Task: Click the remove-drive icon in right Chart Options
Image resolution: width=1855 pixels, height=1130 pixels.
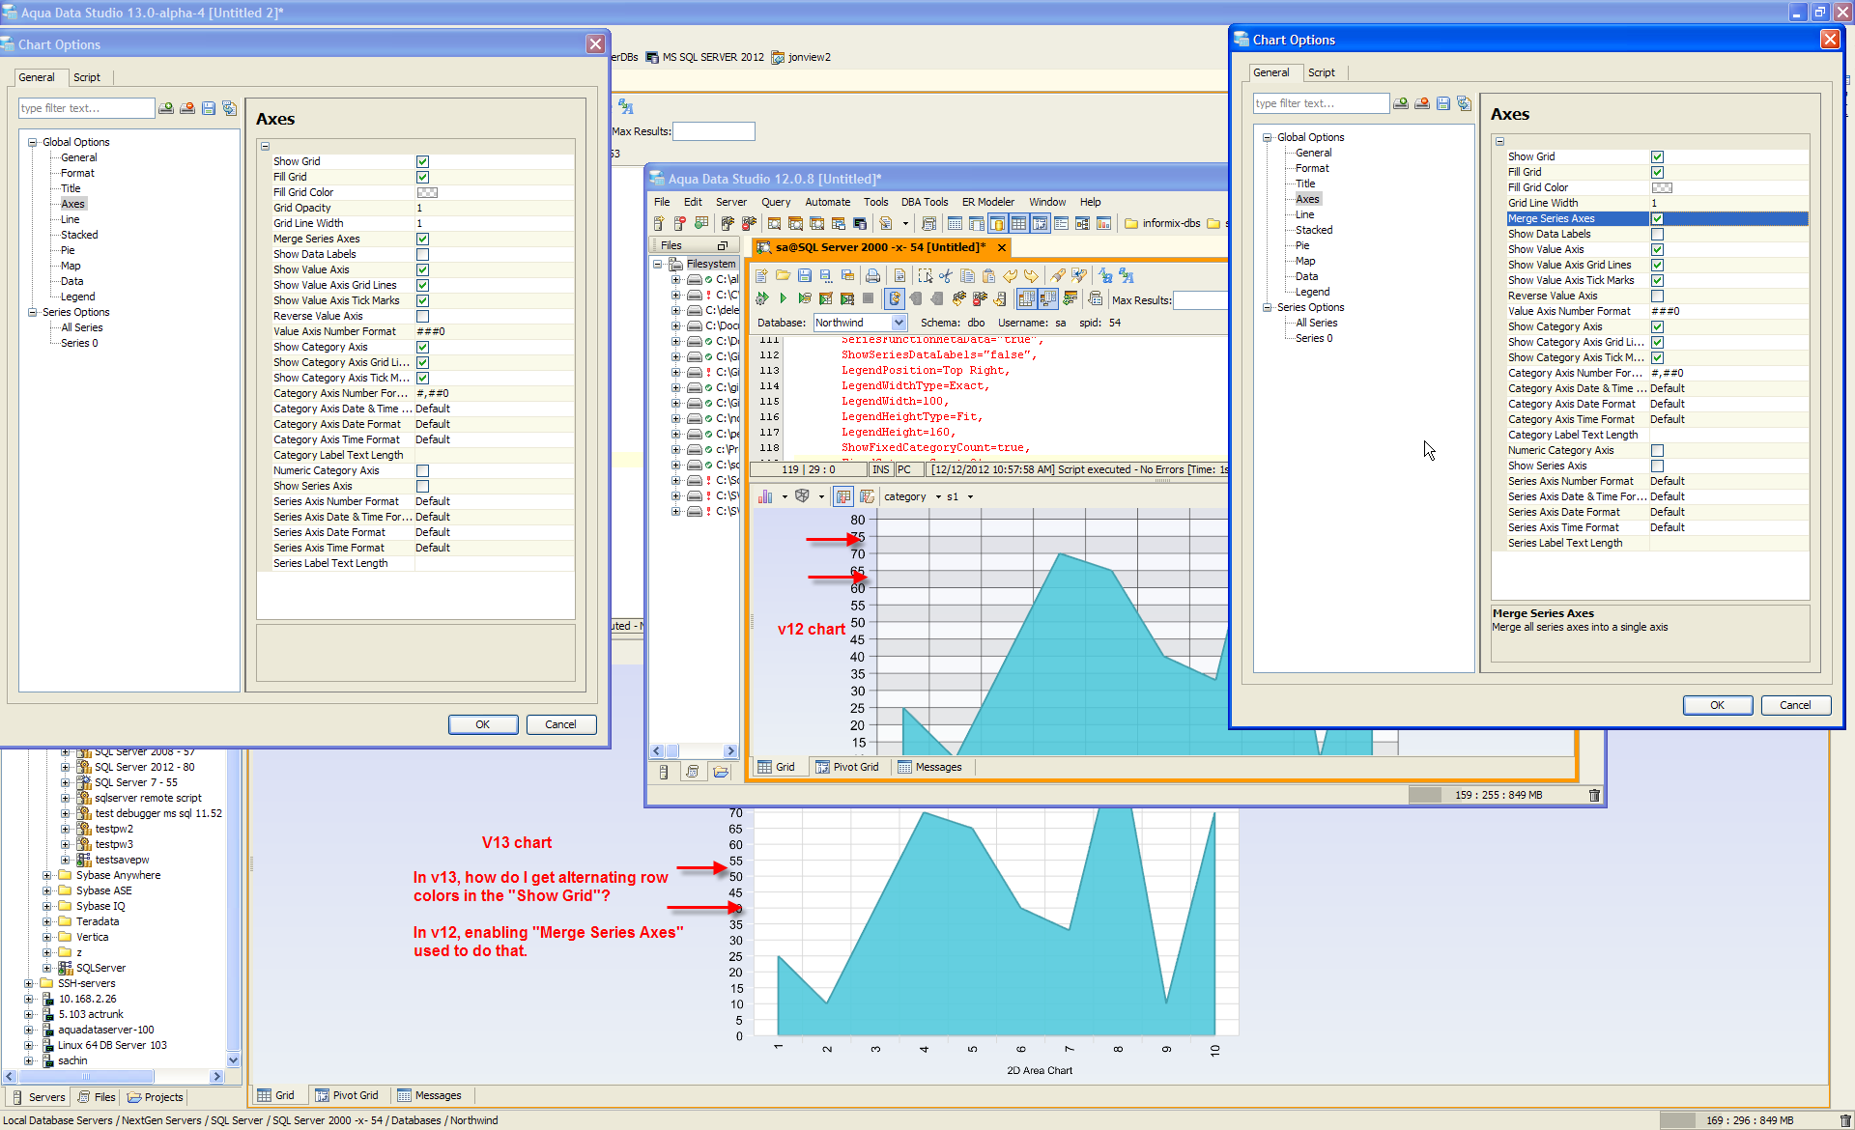Action: click(x=1422, y=103)
